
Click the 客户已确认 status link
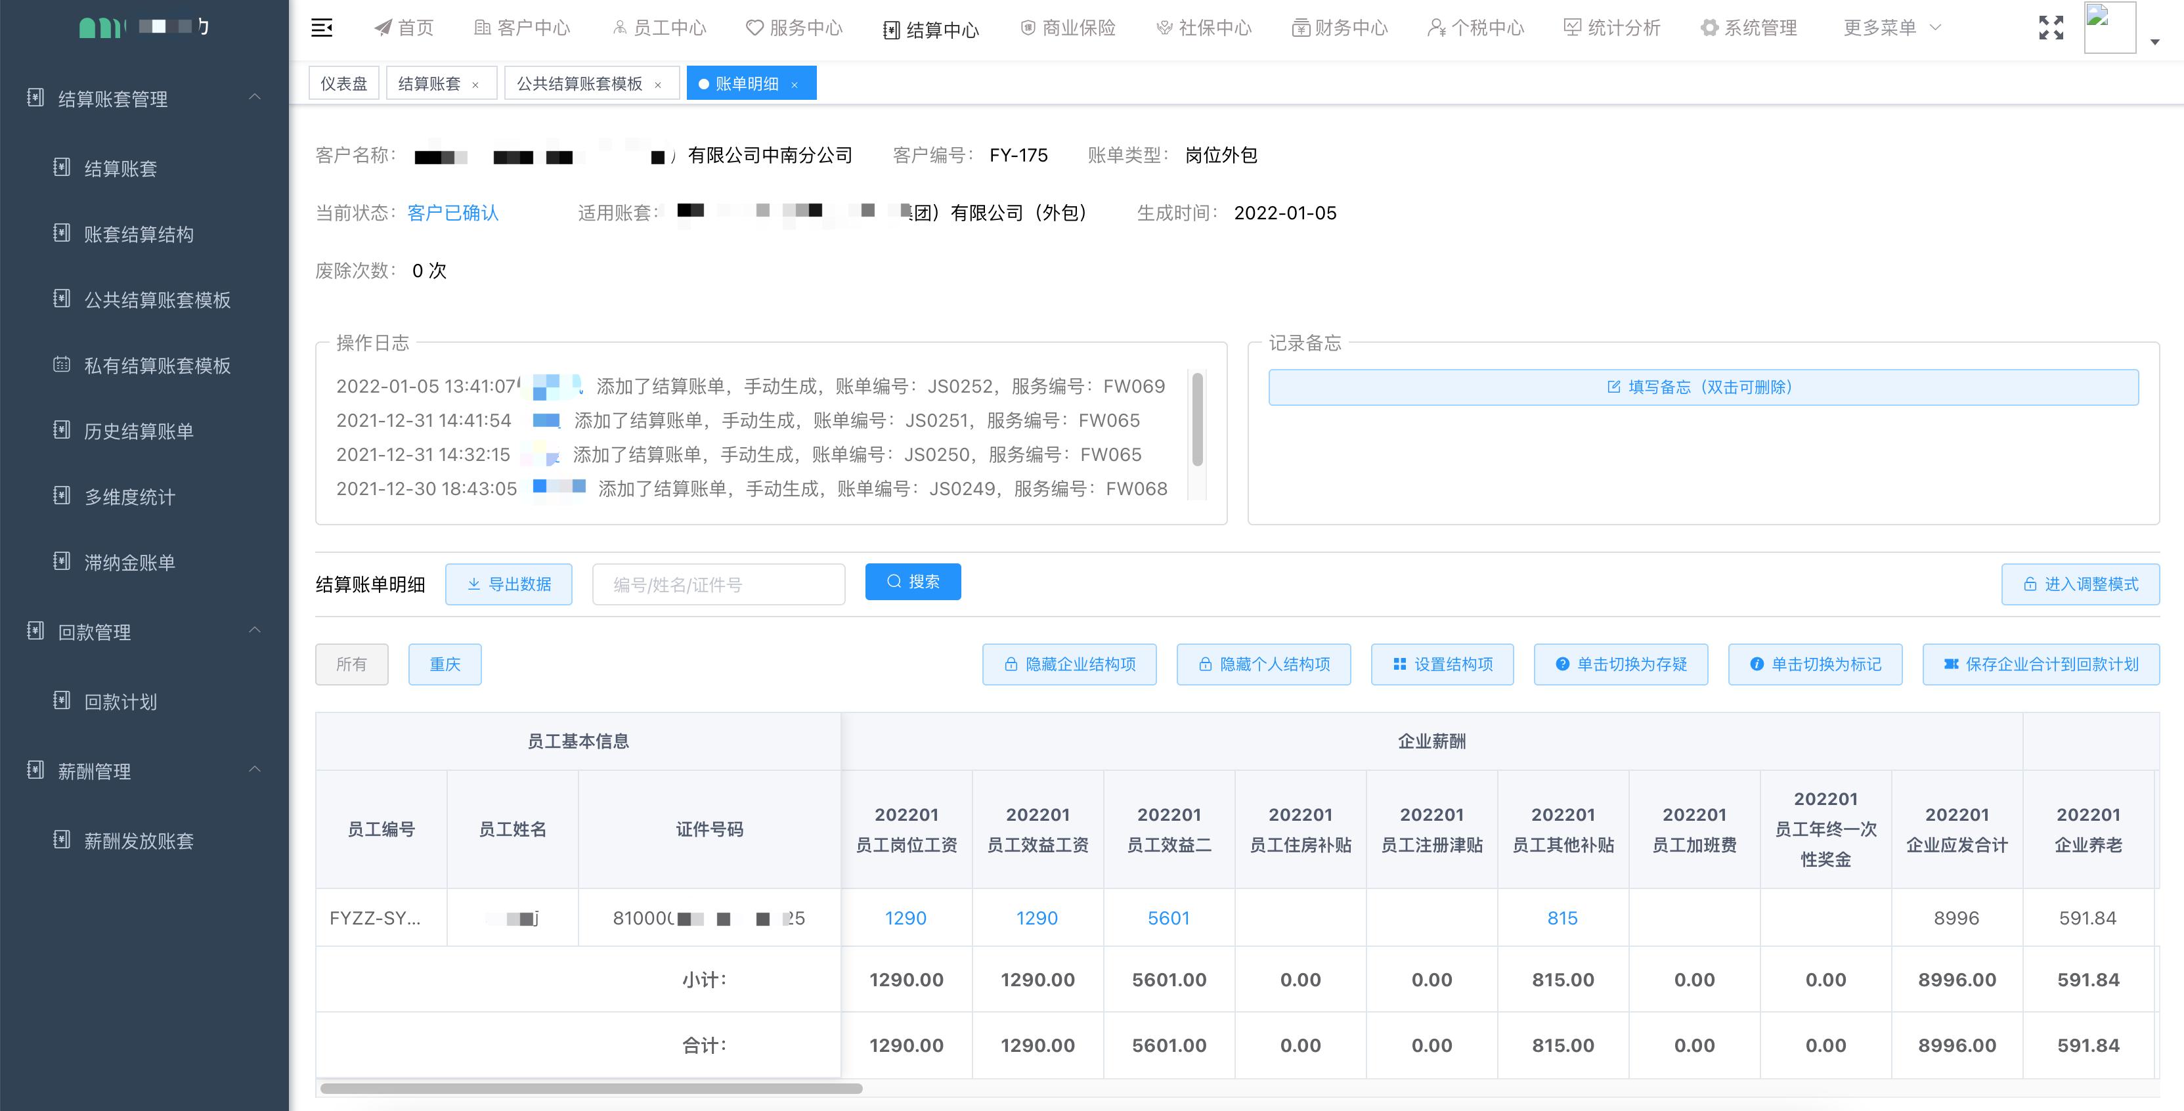[x=452, y=213]
